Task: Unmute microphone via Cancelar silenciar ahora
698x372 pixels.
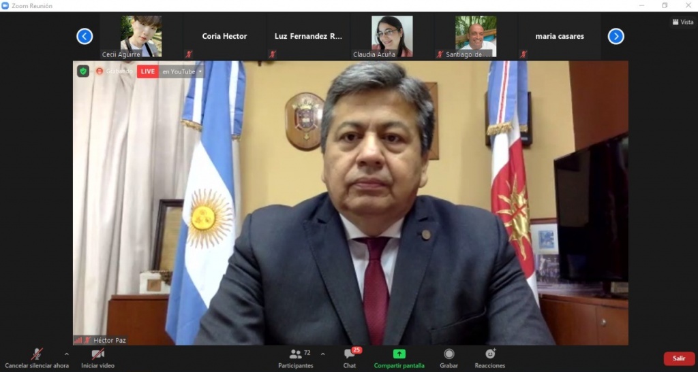Action: [x=37, y=358]
